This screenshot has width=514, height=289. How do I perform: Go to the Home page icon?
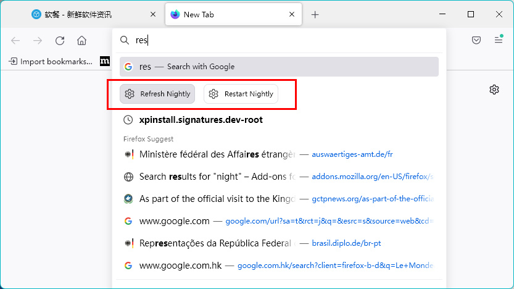(x=81, y=41)
